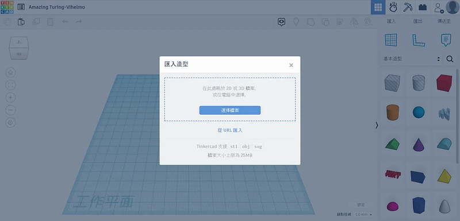Click the Tinkercad logo

pyautogui.click(x=7, y=7)
